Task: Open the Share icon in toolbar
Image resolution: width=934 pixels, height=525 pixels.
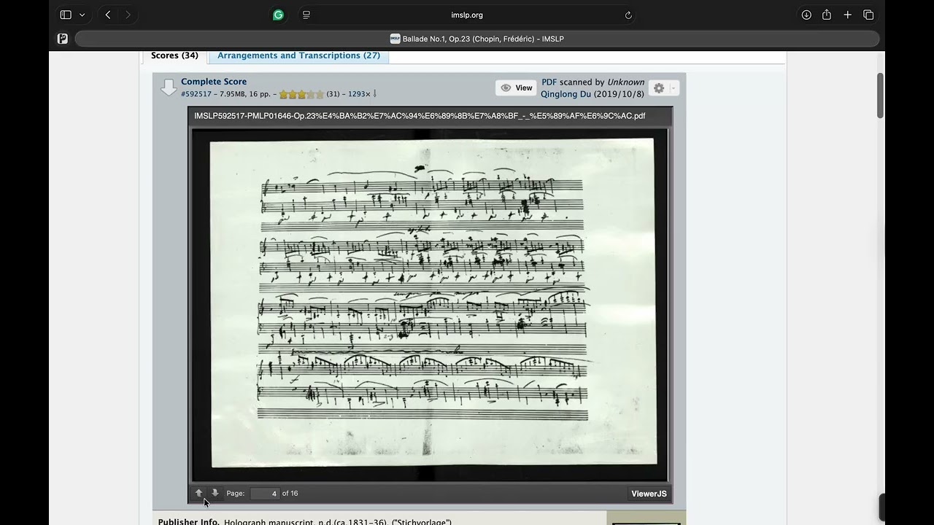Action: pos(827,15)
